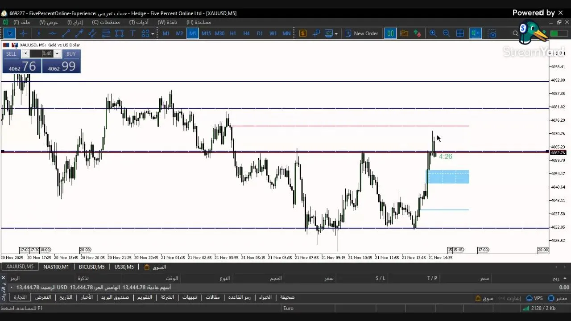Open the folder icon in the toolbar
The width and height of the screenshot is (571, 321).
404,33
